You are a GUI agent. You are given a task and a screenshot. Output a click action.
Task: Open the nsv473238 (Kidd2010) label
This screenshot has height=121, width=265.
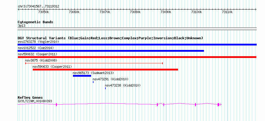[123, 85]
